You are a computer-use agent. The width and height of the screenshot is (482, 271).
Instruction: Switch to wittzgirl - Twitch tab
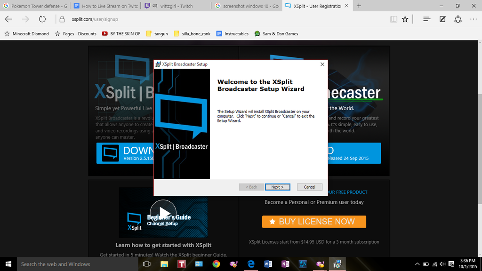click(x=176, y=6)
